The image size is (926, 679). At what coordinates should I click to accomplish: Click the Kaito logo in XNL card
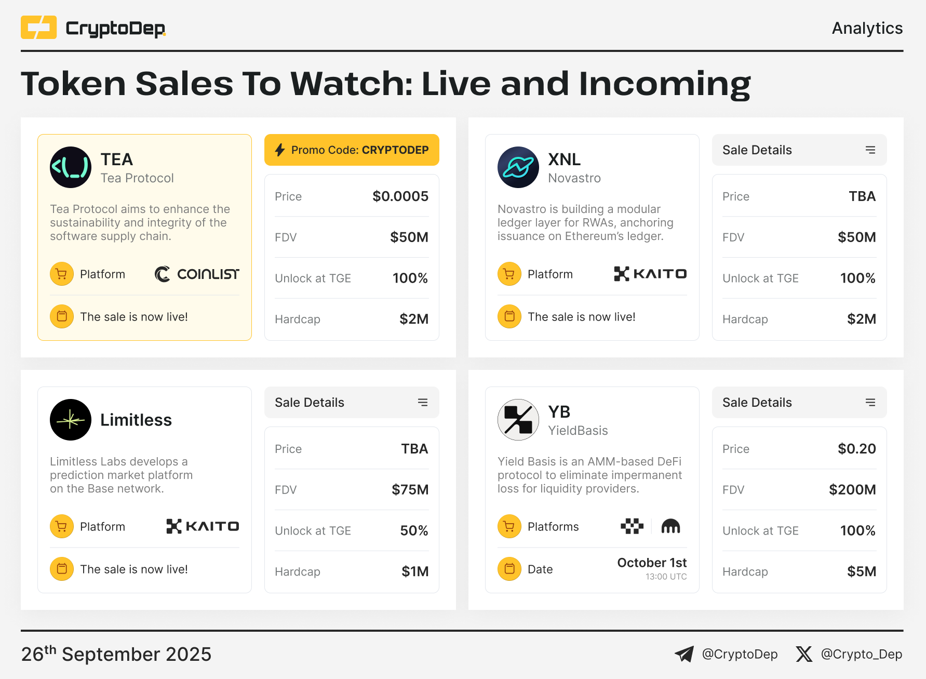pyautogui.click(x=650, y=274)
